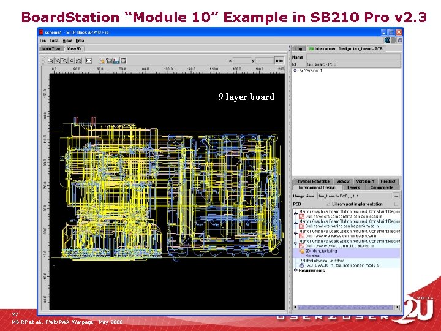Click the red application icon in title bar

point(41,32)
